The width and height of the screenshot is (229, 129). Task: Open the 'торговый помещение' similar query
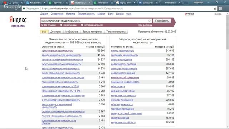tap(122, 109)
